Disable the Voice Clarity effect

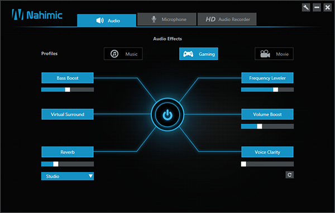(267, 152)
